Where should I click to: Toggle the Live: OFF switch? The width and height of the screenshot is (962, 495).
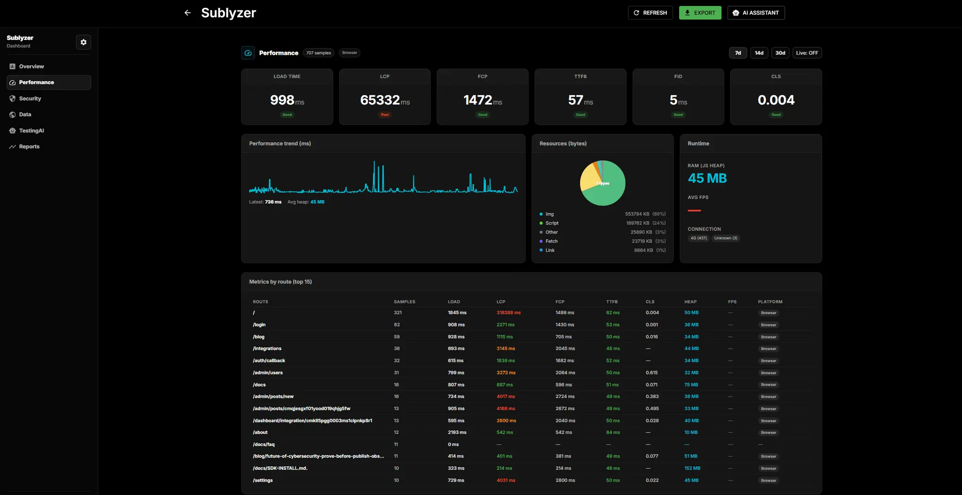click(807, 53)
